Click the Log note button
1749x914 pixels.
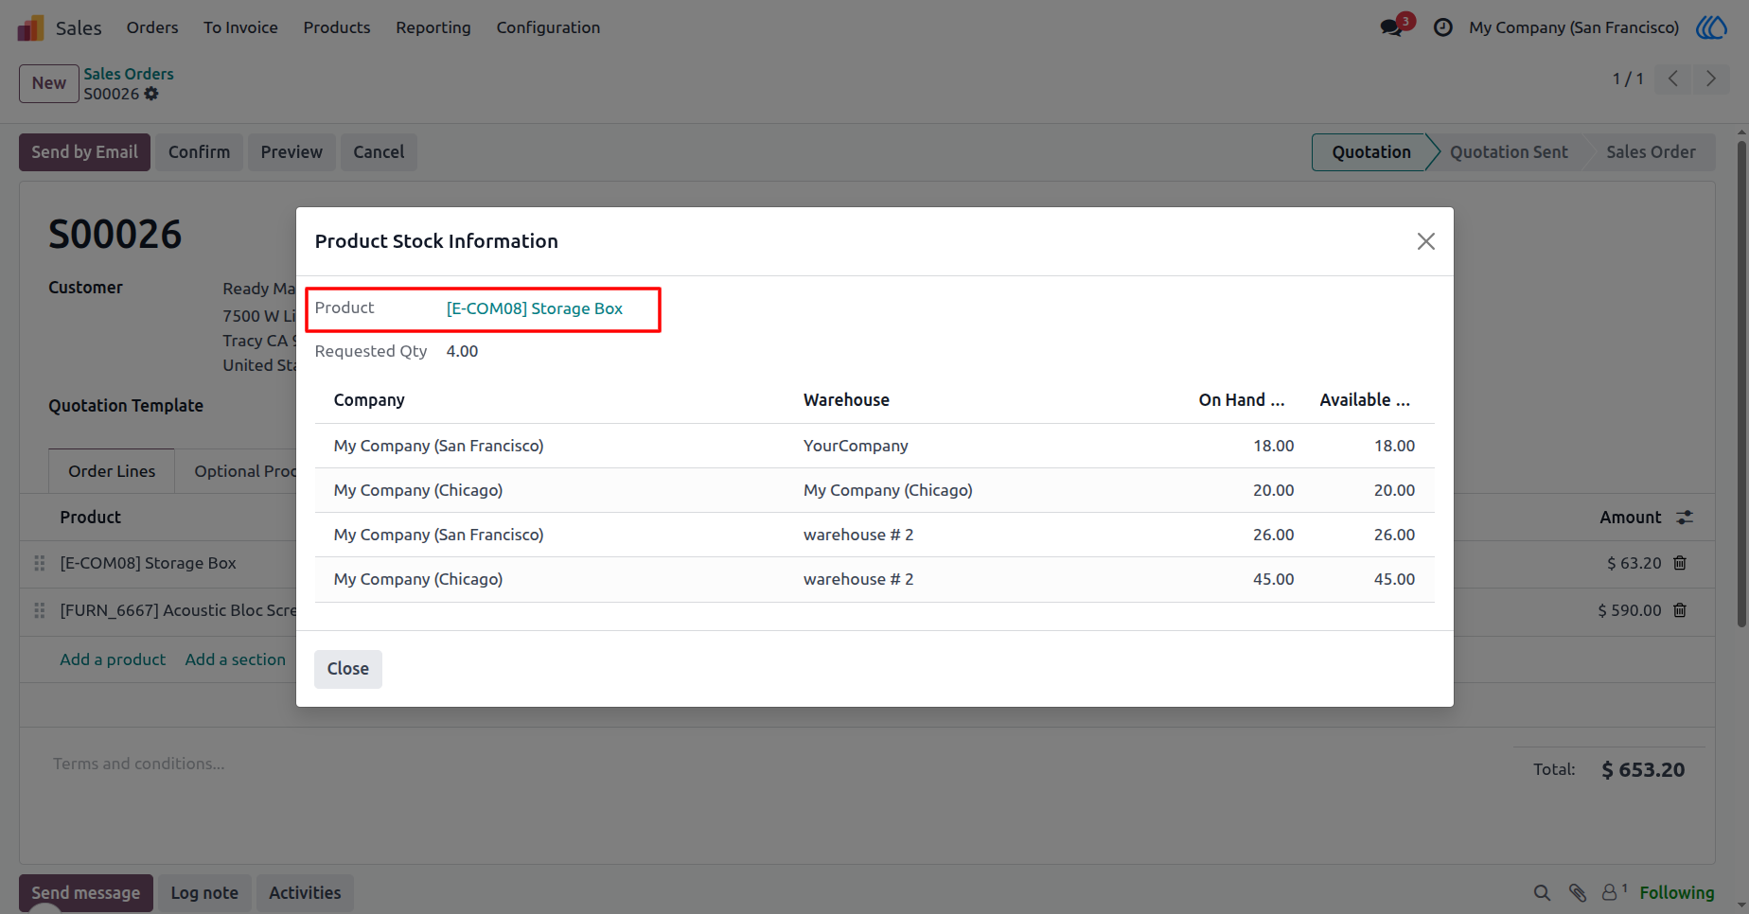pyautogui.click(x=204, y=893)
